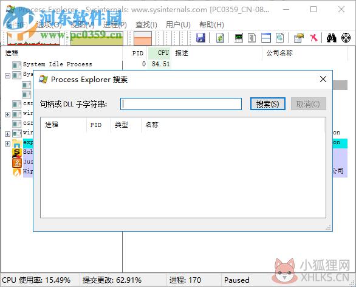This screenshot has height=287, width=356.
Task: Toggle the Show Lower Pane icon
Action: pyautogui.click(x=266, y=38)
